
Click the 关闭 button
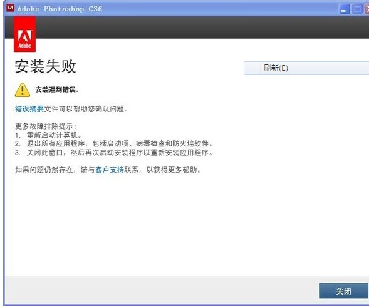343,291
